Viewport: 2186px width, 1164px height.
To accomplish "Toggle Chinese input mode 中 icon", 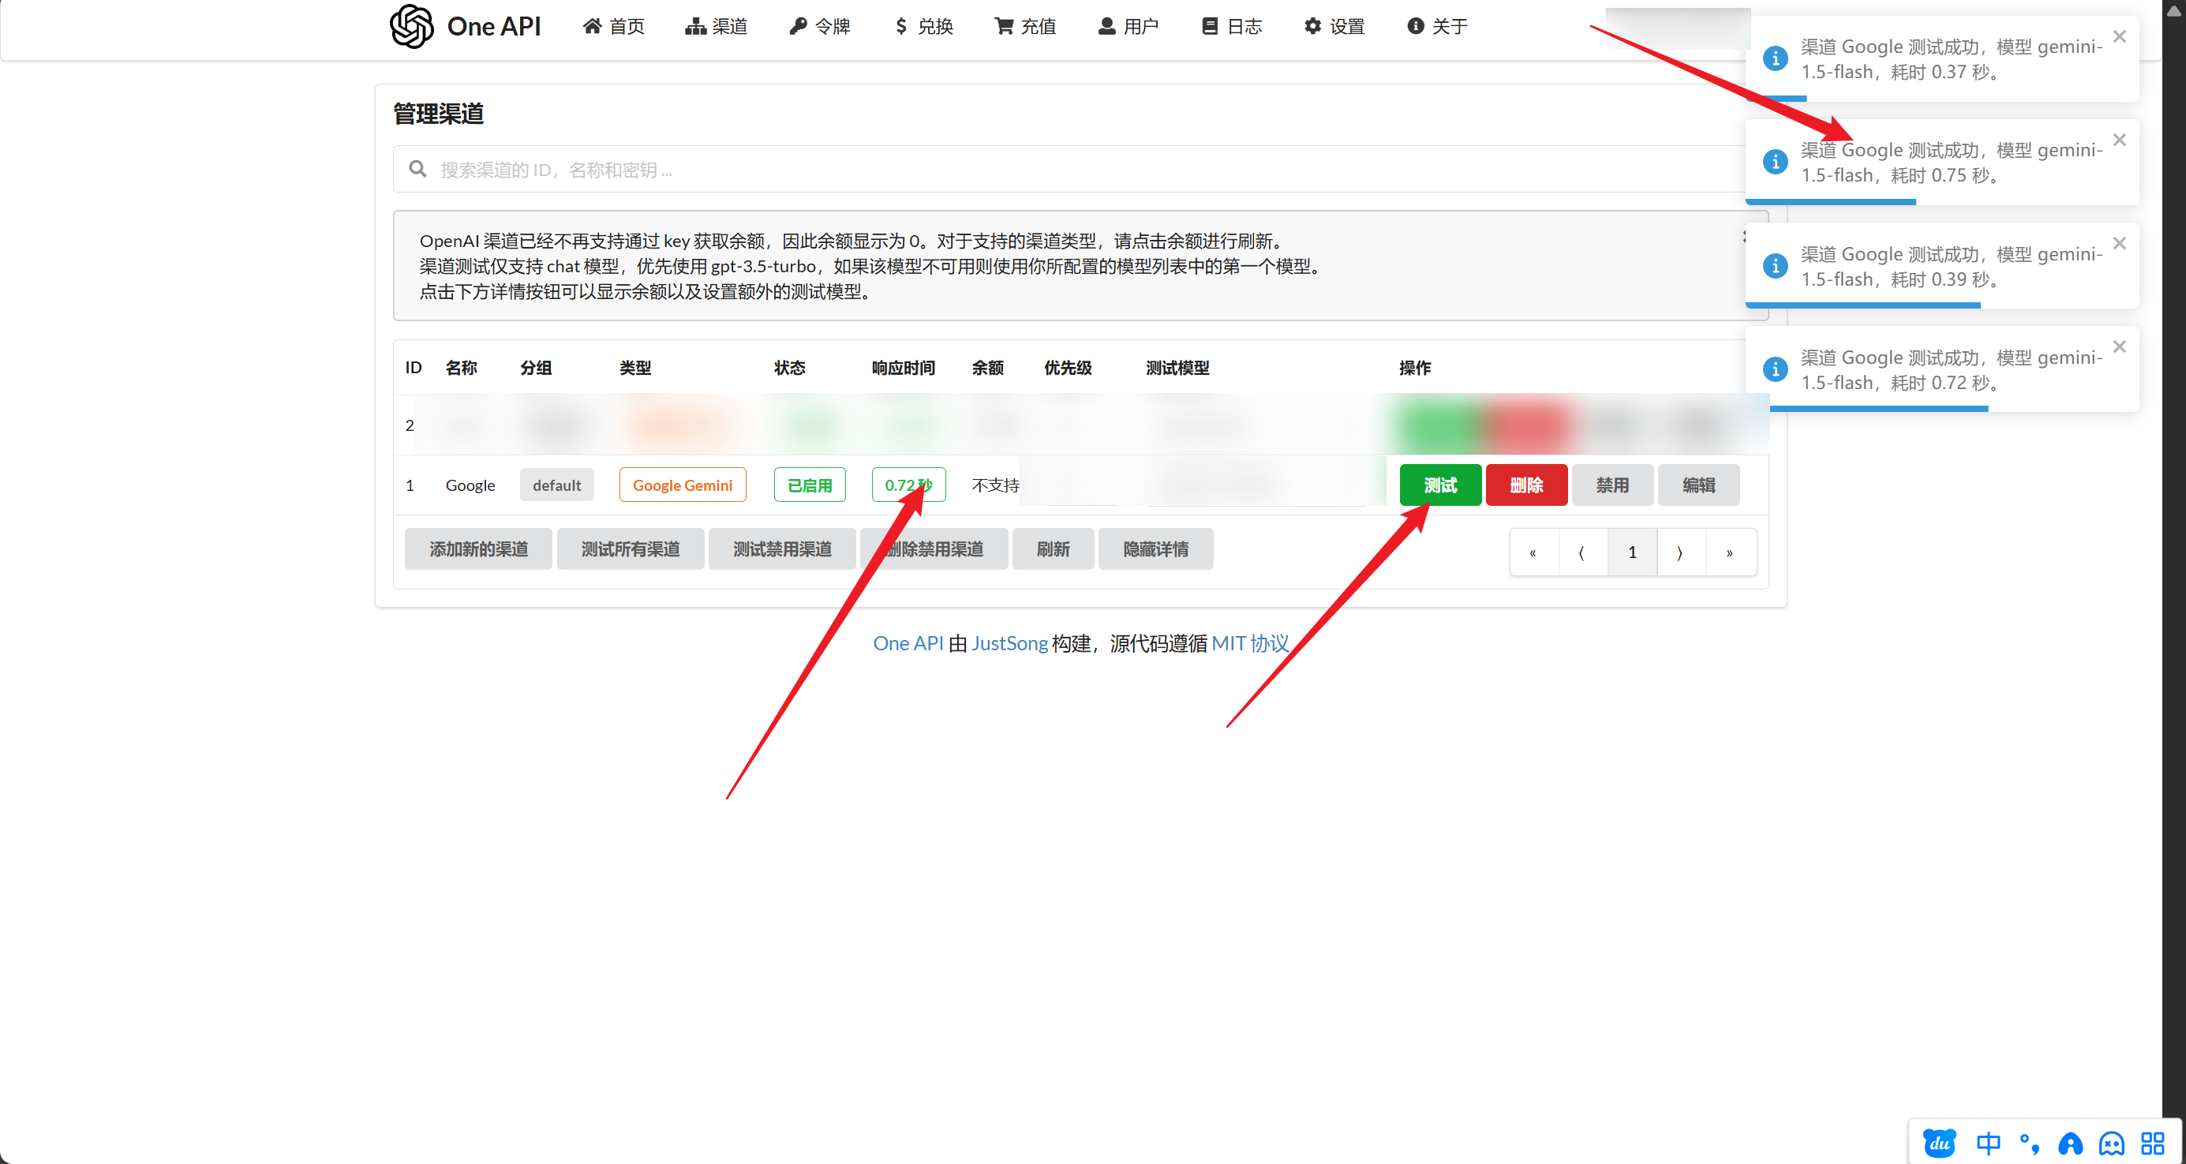I will click(1987, 1143).
